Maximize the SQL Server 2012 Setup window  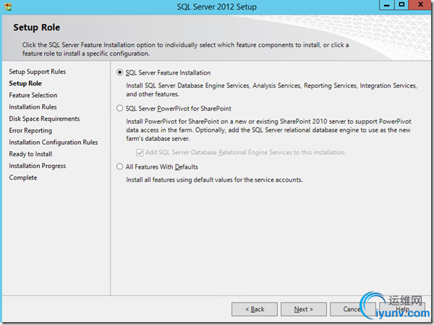(x=401, y=5)
